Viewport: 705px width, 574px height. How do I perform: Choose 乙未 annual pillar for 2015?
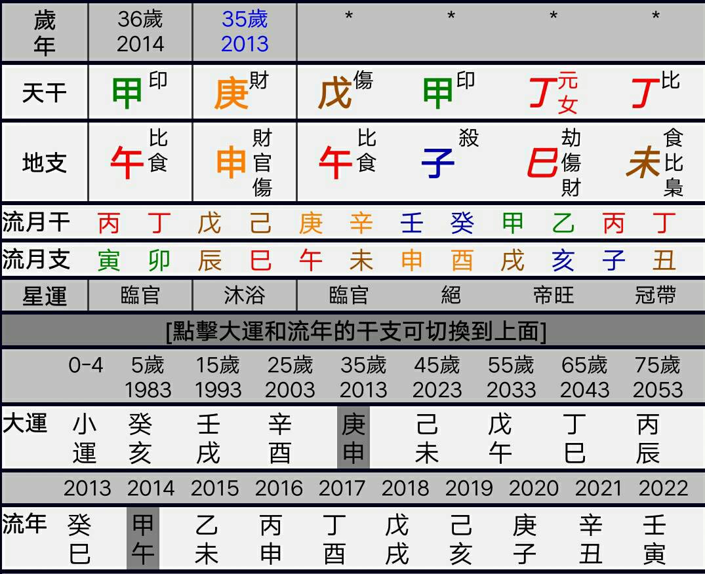207,539
